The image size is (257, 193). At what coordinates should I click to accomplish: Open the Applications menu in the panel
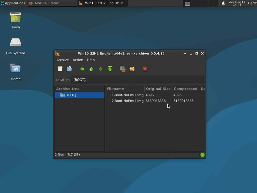14,3
